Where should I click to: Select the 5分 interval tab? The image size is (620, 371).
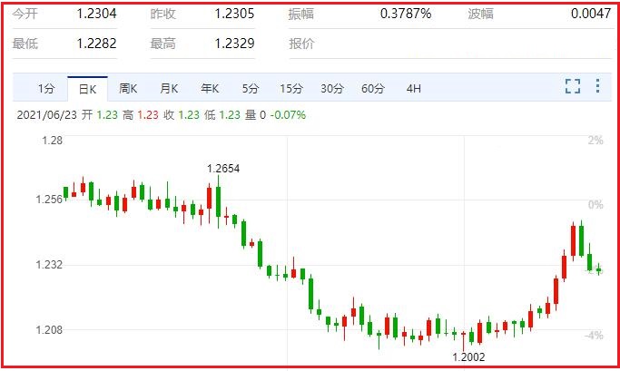point(251,89)
